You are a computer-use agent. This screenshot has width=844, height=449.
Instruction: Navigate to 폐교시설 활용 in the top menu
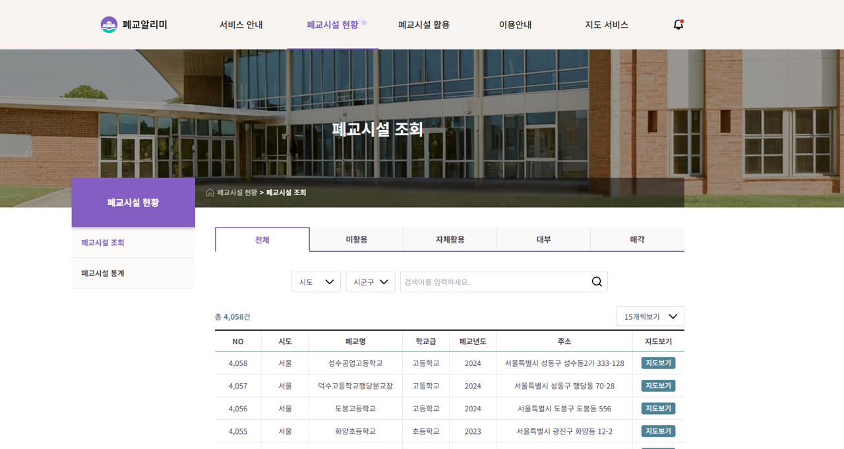pyautogui.click(x=423, y=24)
